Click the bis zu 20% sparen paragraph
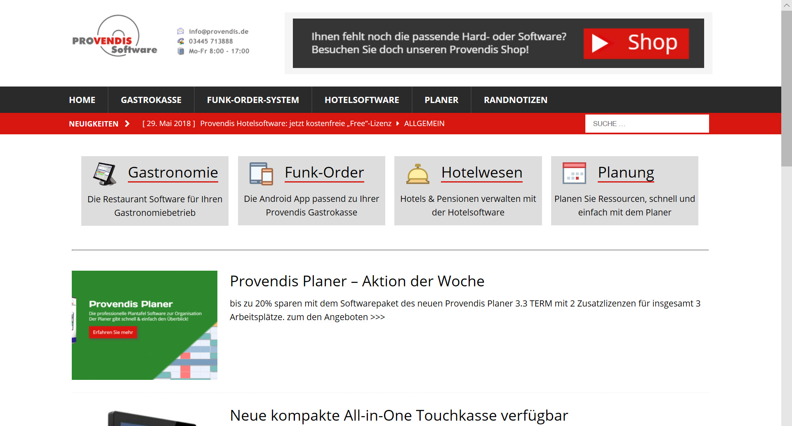This screenshot has width=792, height=426. pos(465,310)
